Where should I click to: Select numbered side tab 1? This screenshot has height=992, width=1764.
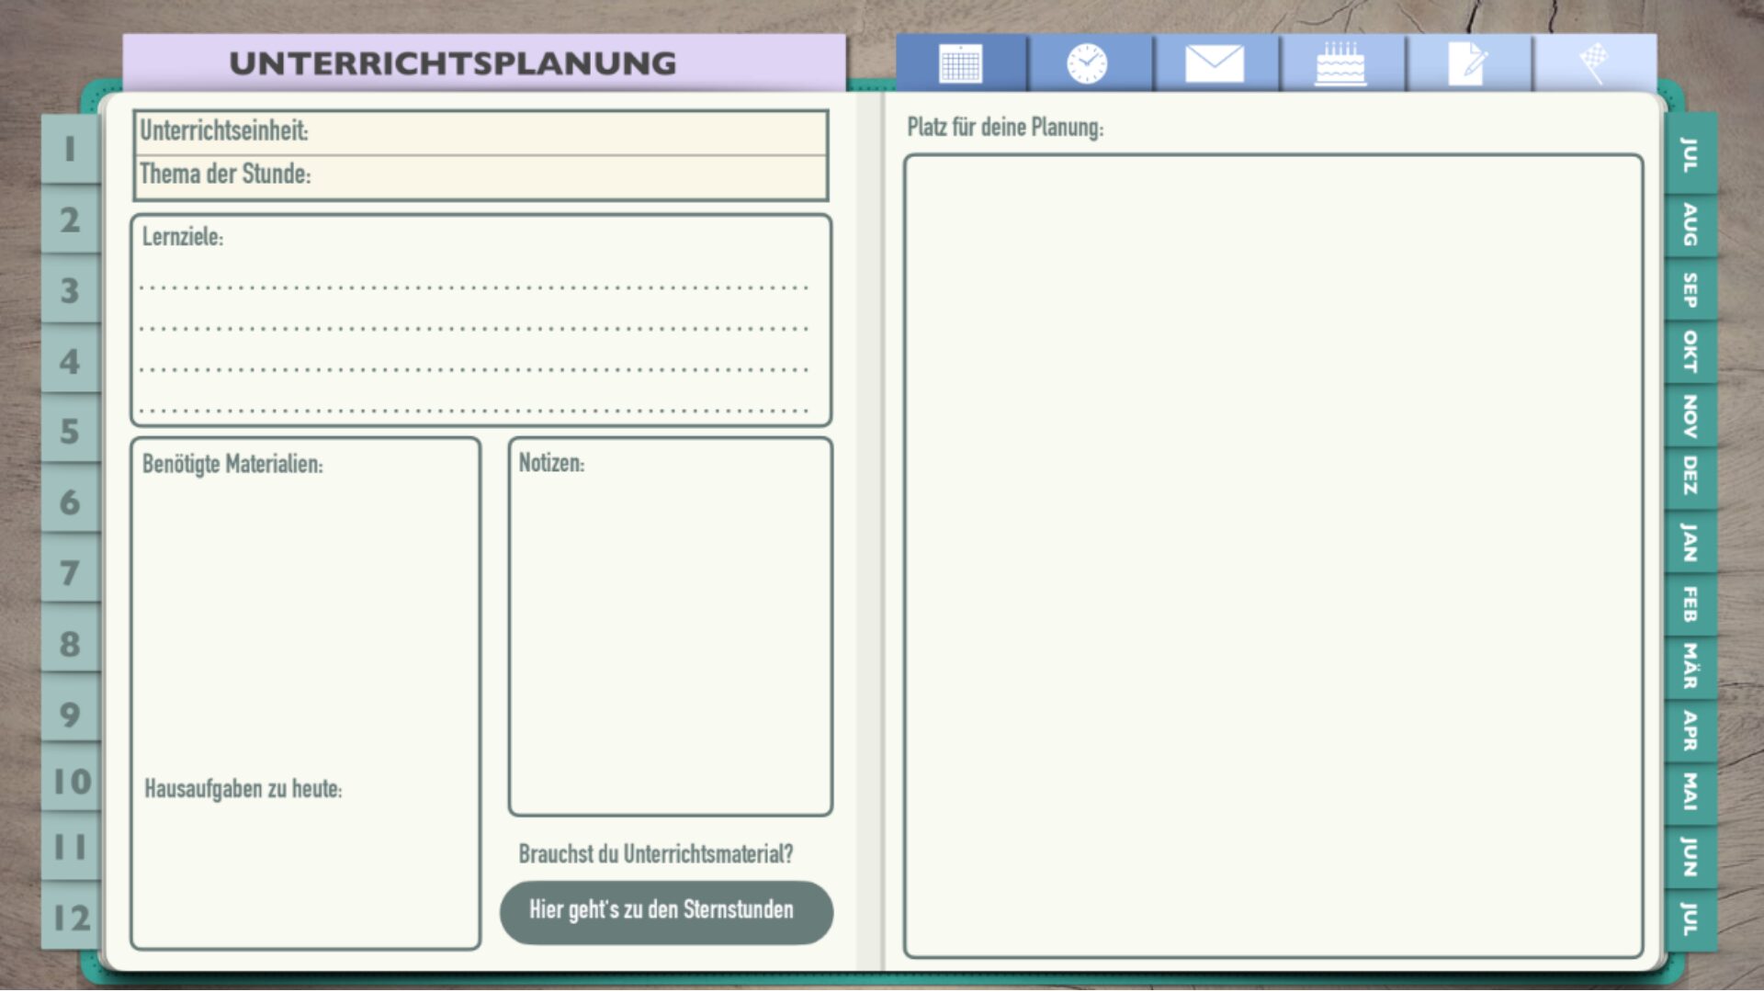click(70, 149)
